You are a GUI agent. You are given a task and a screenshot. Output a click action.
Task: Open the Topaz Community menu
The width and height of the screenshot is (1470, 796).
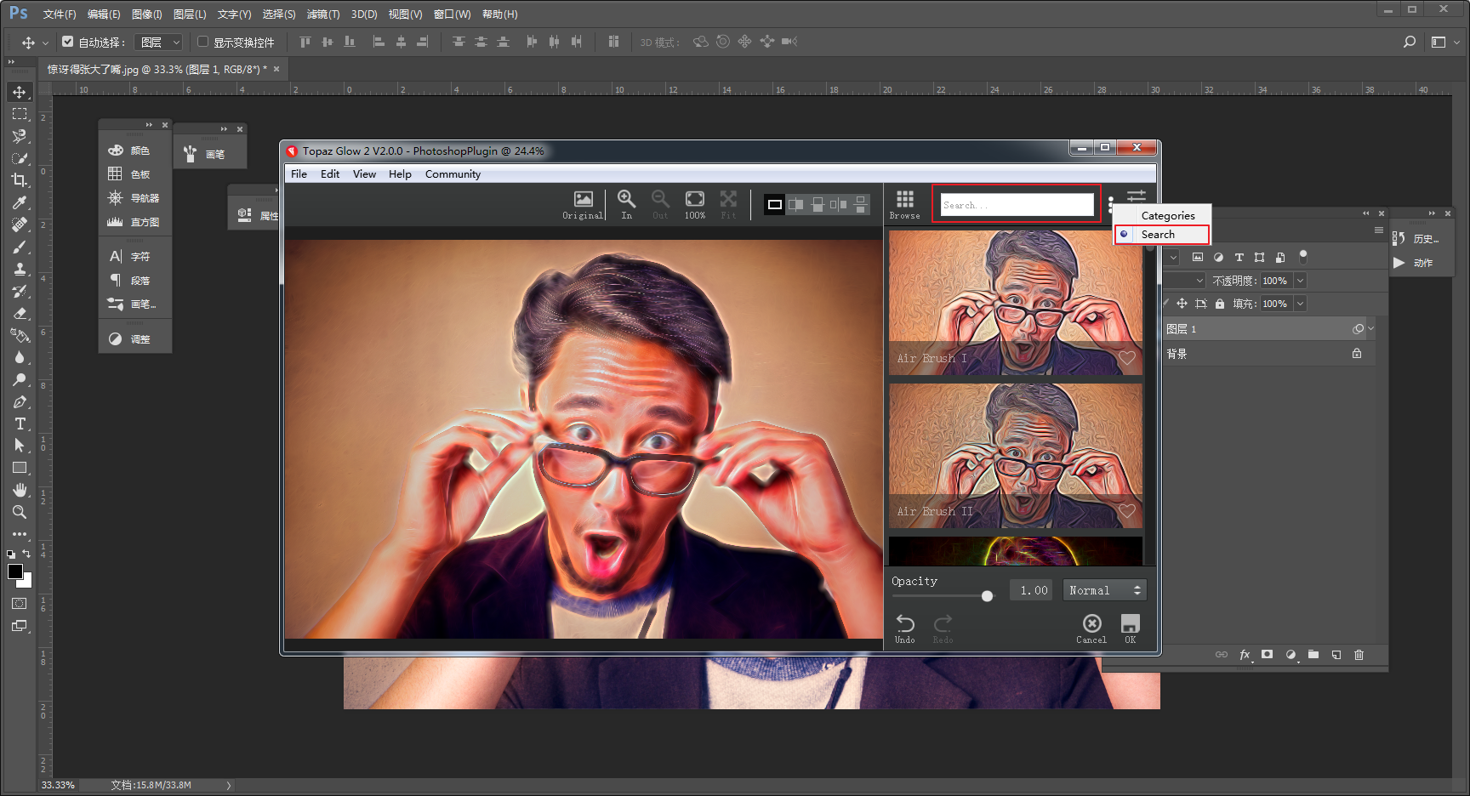[x=453, y=173]
